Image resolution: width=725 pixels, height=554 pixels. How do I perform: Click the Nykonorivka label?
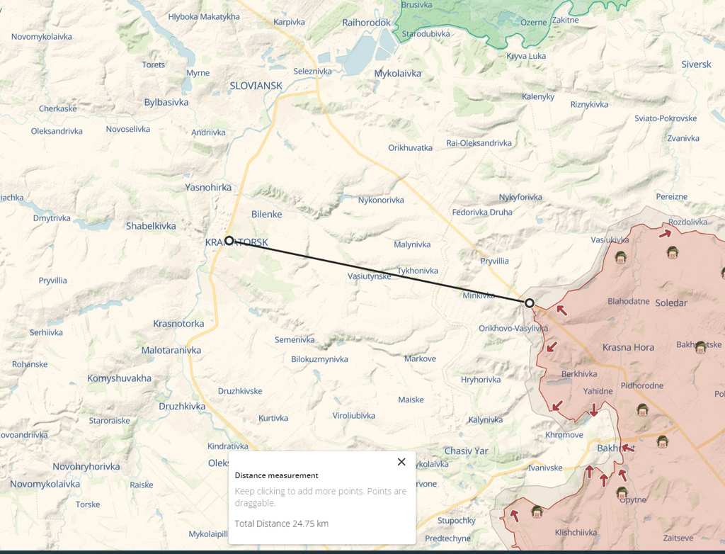(381, 200)
